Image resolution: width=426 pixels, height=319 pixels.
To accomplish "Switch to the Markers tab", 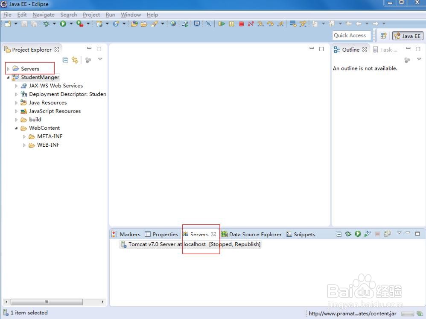I will (x=126, y=234).
